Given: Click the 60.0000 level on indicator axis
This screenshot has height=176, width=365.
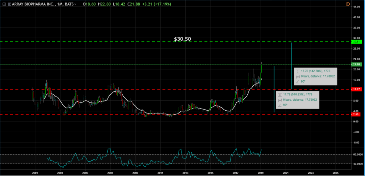Looking at the screenshot, I should pyautogui.click(x=357, y=154).
